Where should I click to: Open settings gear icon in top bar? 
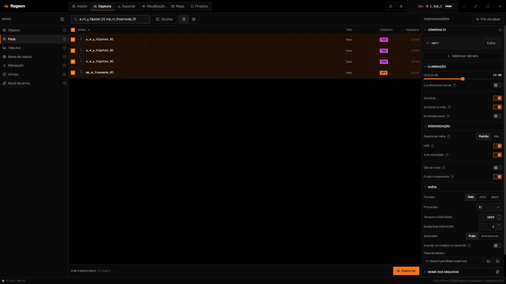tap(401, 6)
